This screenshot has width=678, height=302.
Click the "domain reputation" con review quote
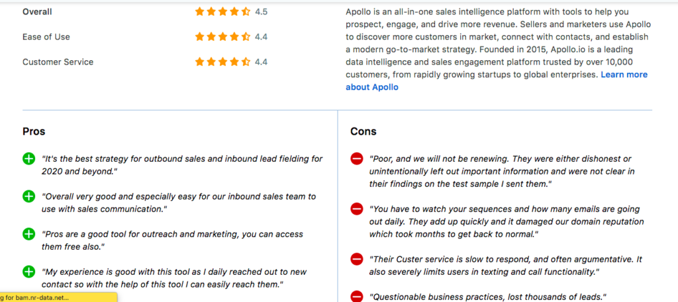click(507, 222)
